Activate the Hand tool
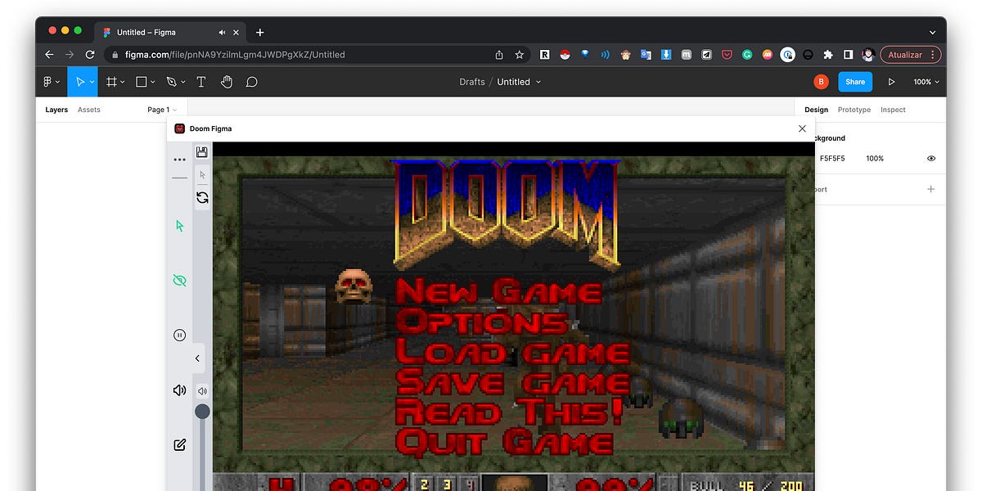Screen dimensions: 982x491 [x=227, y=82]
